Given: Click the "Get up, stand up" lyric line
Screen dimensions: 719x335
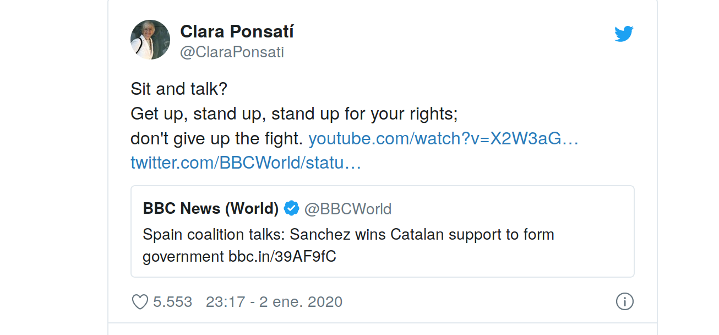Looking at the screenshot, I should (294, 114).
